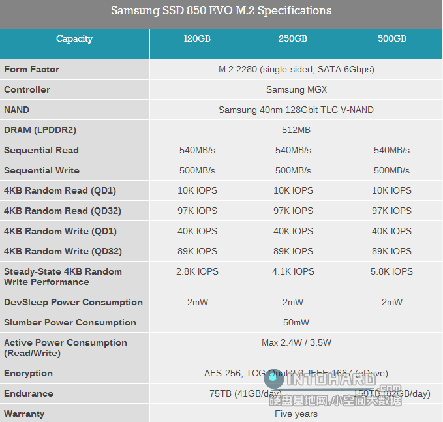Viewport: 443px width, 422px height.
Task: Select 'DevSleep Power Consumption' row label
Action: tap(73, 302)
